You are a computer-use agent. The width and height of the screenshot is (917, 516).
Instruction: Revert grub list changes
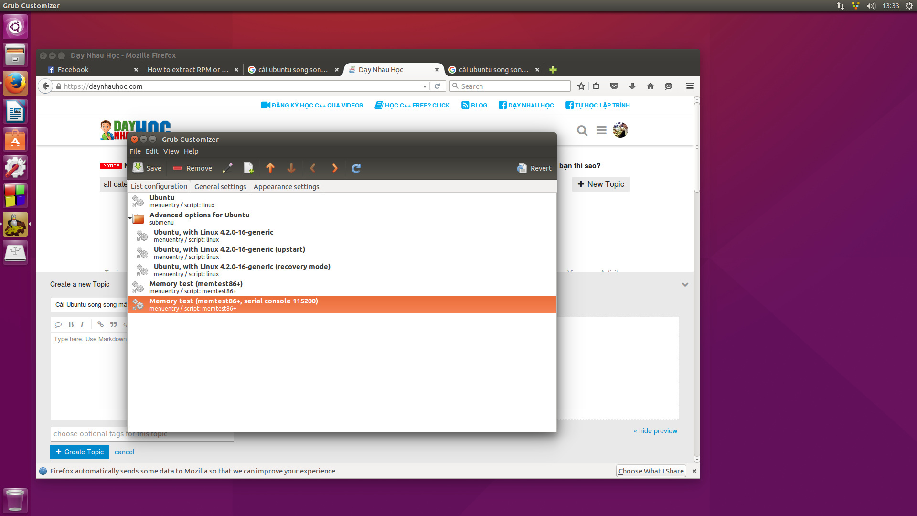(534, 168)
